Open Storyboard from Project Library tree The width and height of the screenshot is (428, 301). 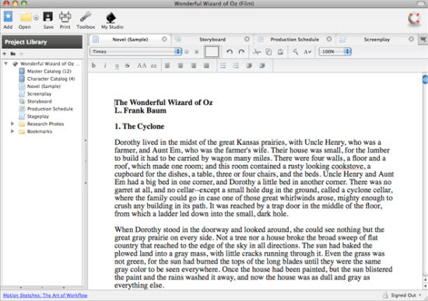40,101
